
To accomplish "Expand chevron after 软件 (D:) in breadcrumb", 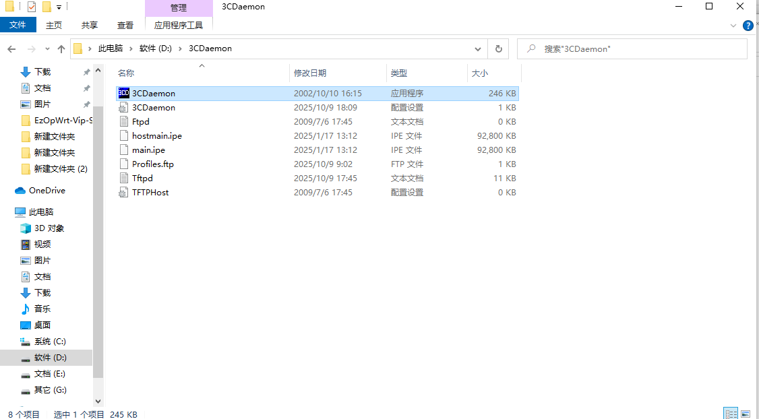I will coord(181,49).
